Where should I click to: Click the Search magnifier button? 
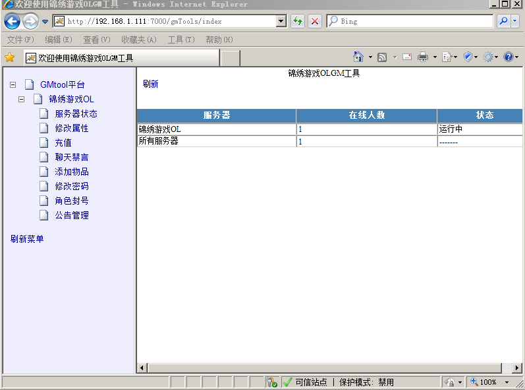(503, 21)
